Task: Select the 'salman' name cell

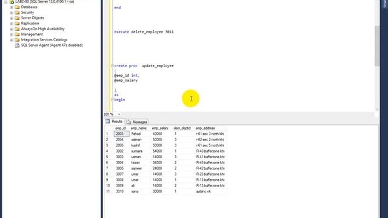Action: (139, 140)
